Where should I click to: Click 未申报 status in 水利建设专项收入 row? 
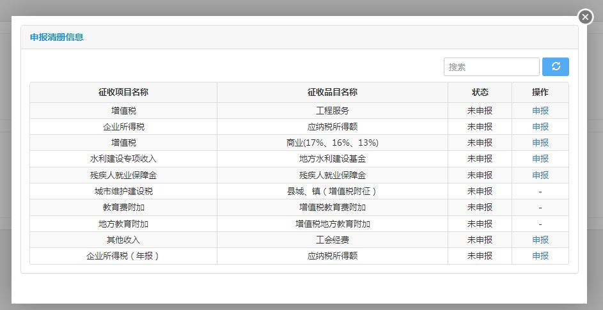(480, 159)
